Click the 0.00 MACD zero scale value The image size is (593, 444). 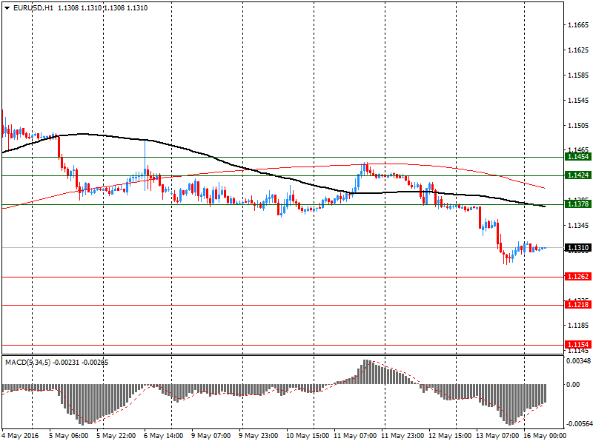[573, 384]
